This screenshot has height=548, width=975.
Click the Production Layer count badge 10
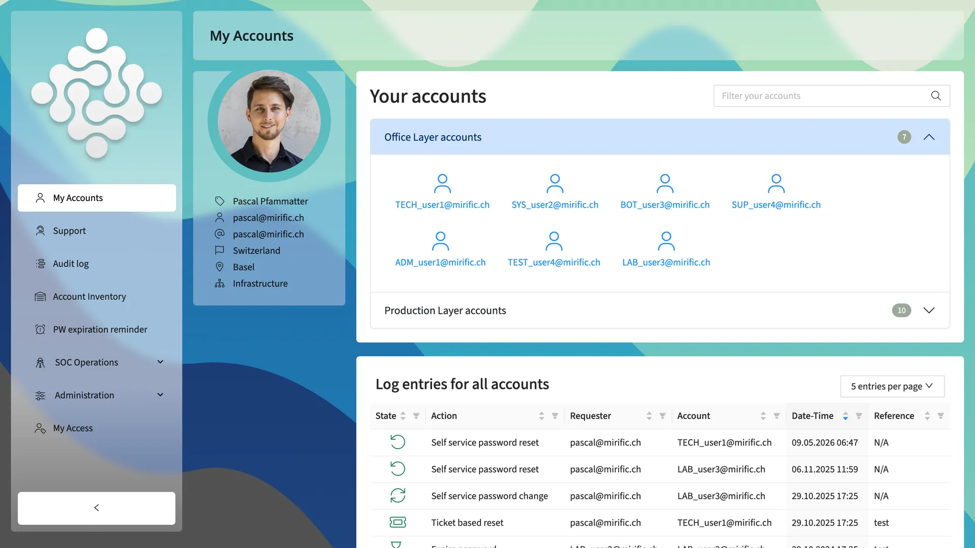click(x=901, y=310)
